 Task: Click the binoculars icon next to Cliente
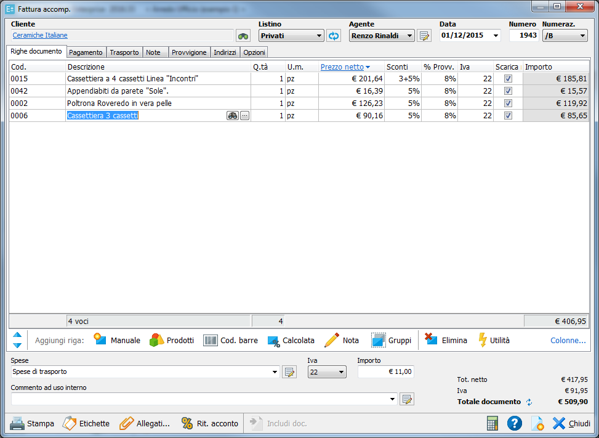click(243, 36)
